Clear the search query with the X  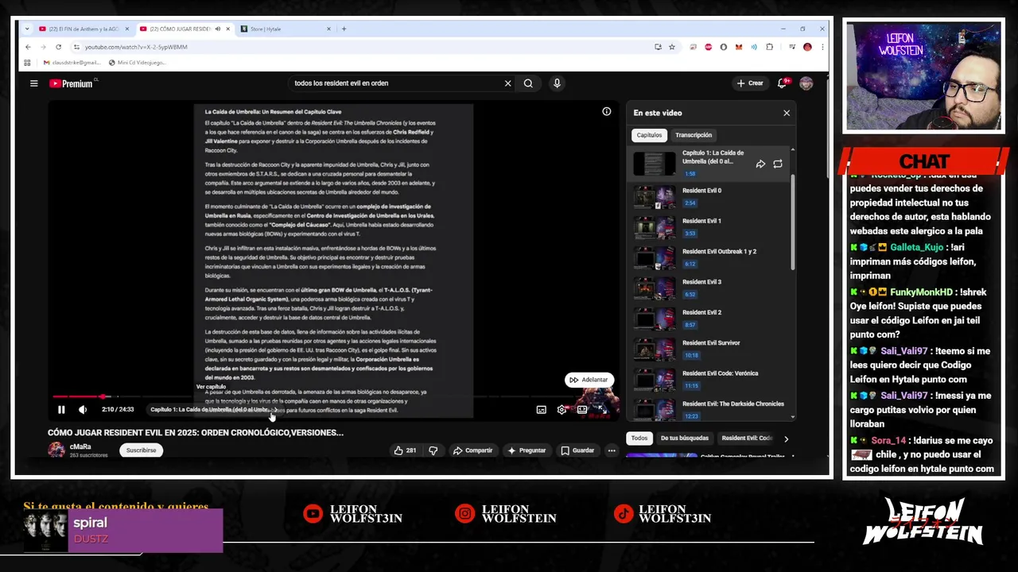click(x=507, y=83)
